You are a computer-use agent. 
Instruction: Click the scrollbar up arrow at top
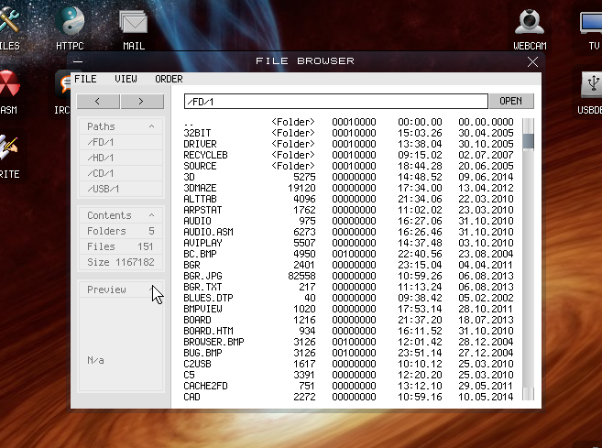[529, 126]
